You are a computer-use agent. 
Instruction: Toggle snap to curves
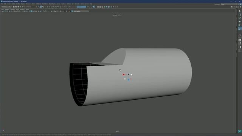pos(51,7)
